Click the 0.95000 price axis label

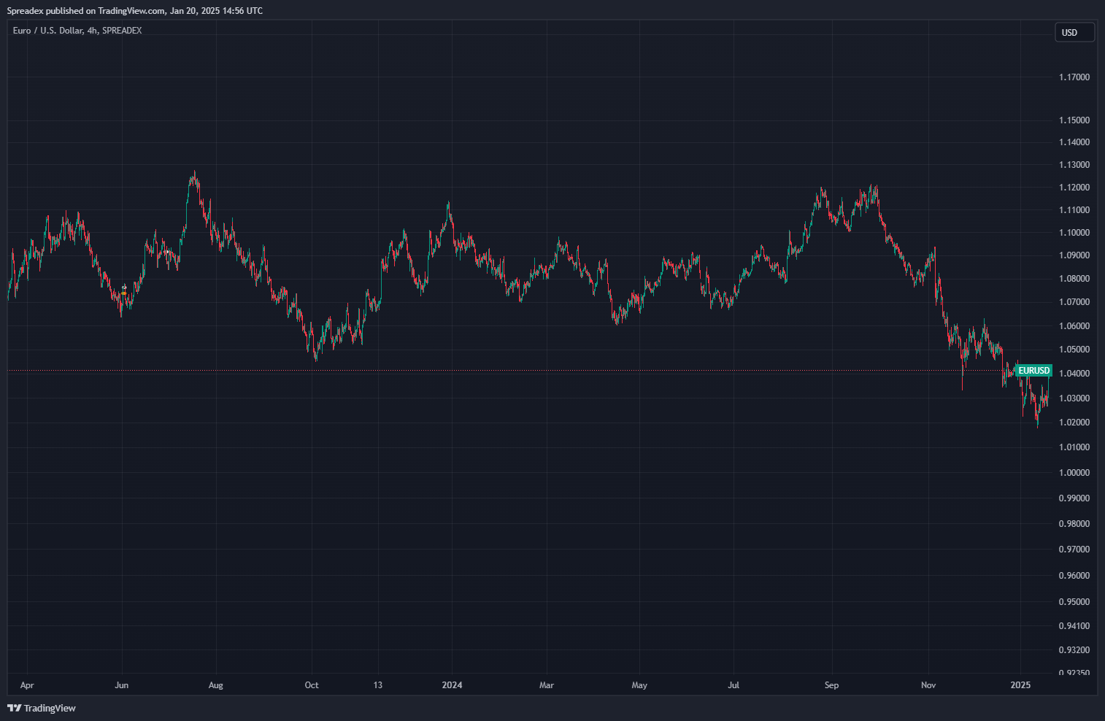tap(1074, 602)
